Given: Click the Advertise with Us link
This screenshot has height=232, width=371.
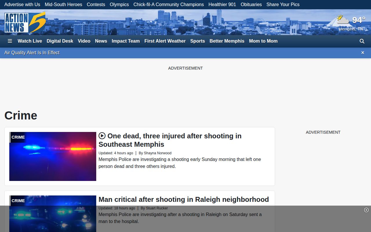Looking at the screenshot, I should click(22, 5).
